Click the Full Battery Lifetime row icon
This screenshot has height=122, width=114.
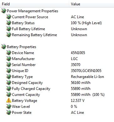(x=9, y=29)
